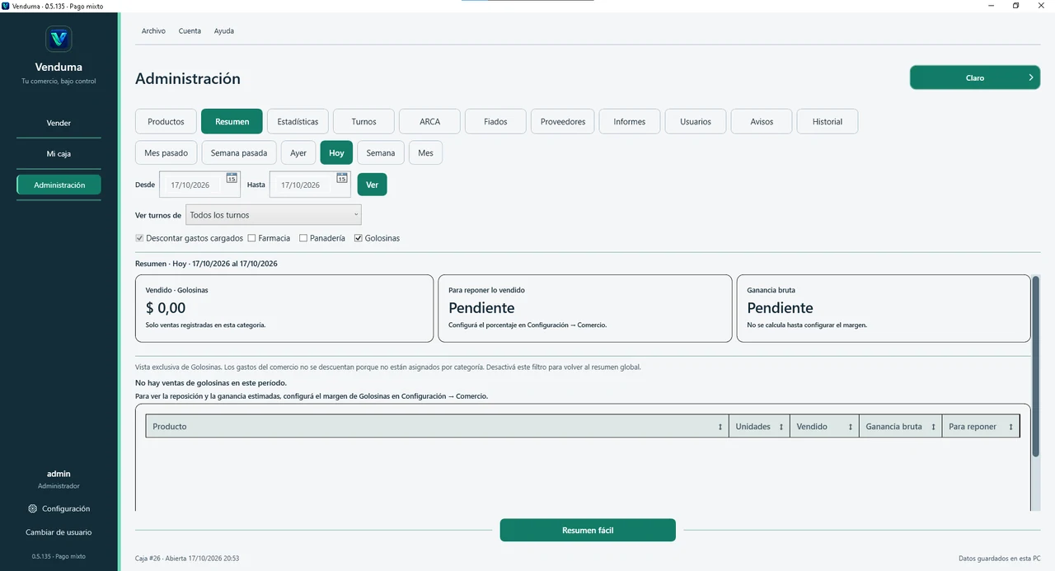Screen dimensions: 1055x571
Task: Click the sort arrows in the Ganancia bruta header
Action: pyautogui.click(x=934, y=427)
